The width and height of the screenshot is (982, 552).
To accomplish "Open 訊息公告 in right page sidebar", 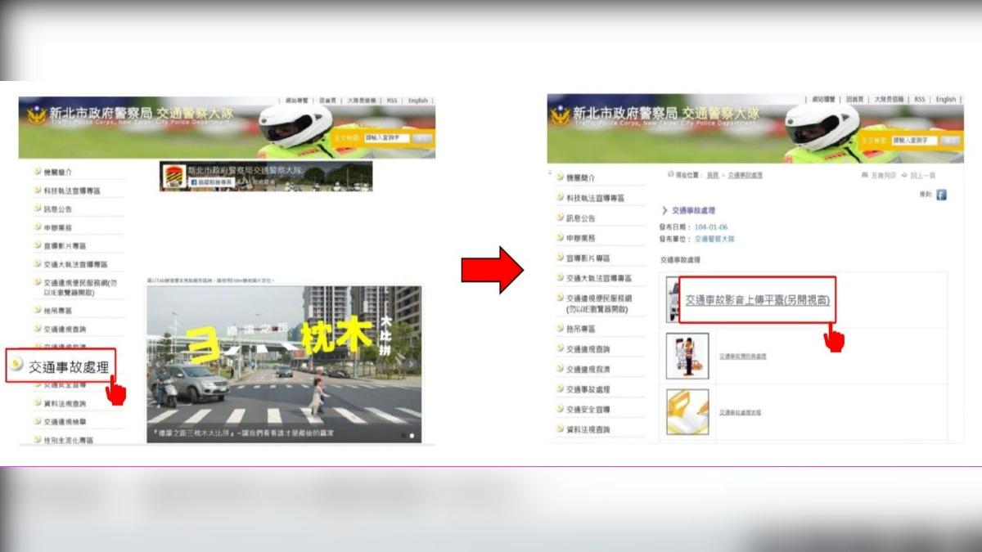I will pyautogui.click(x=581, y=218).
